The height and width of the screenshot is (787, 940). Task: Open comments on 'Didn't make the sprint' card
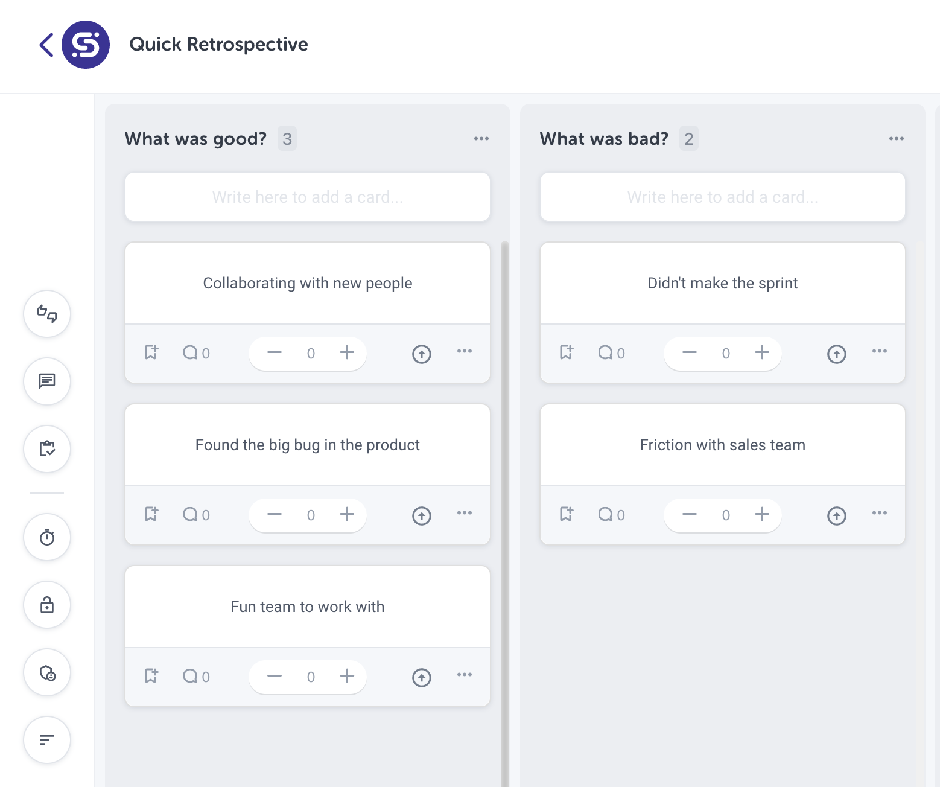[x=611, y=353]
